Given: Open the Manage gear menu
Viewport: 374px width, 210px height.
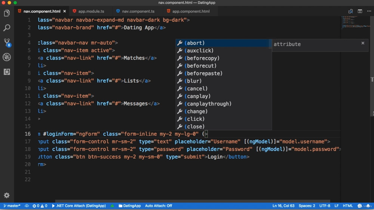Looking at the screenshot, I should [x=7, y=195].
